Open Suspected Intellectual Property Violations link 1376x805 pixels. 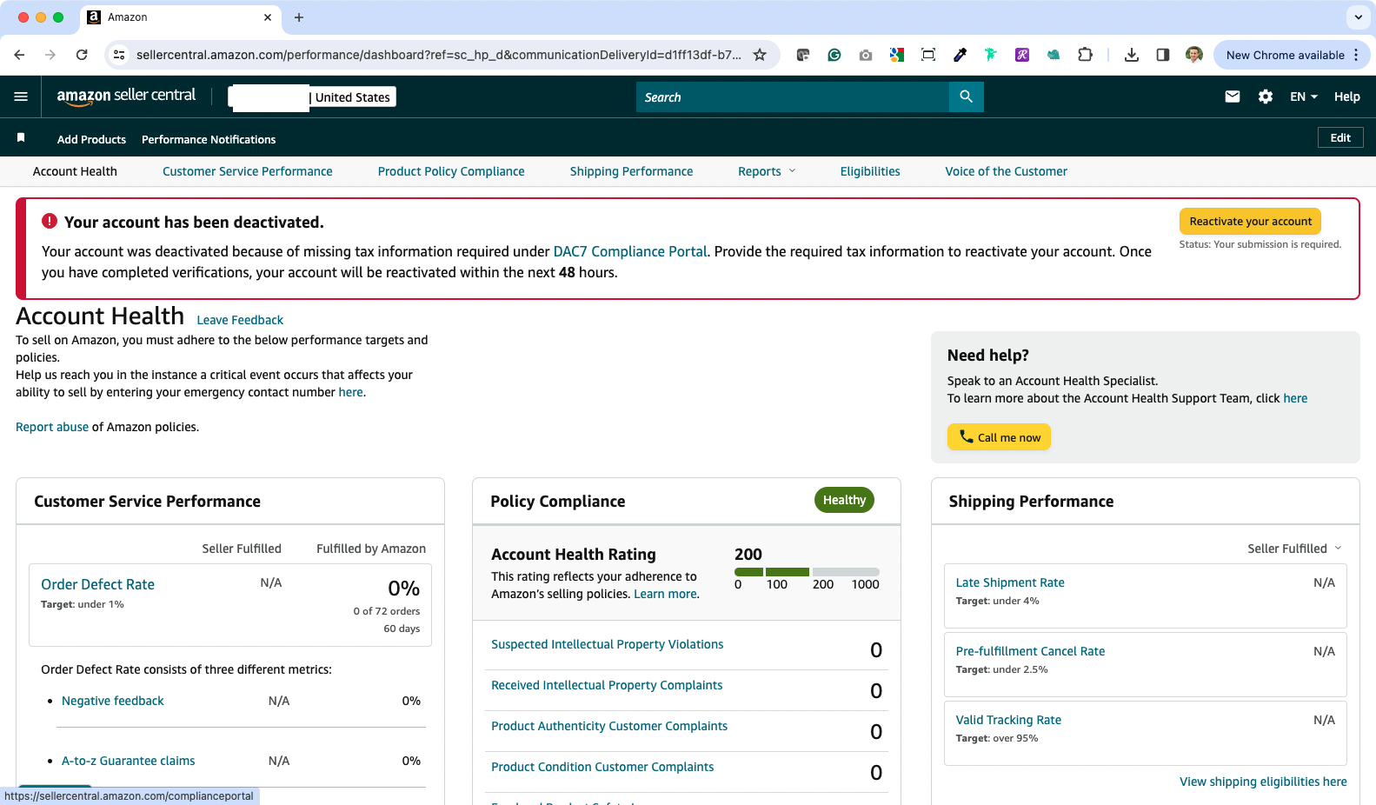point(607,644)
